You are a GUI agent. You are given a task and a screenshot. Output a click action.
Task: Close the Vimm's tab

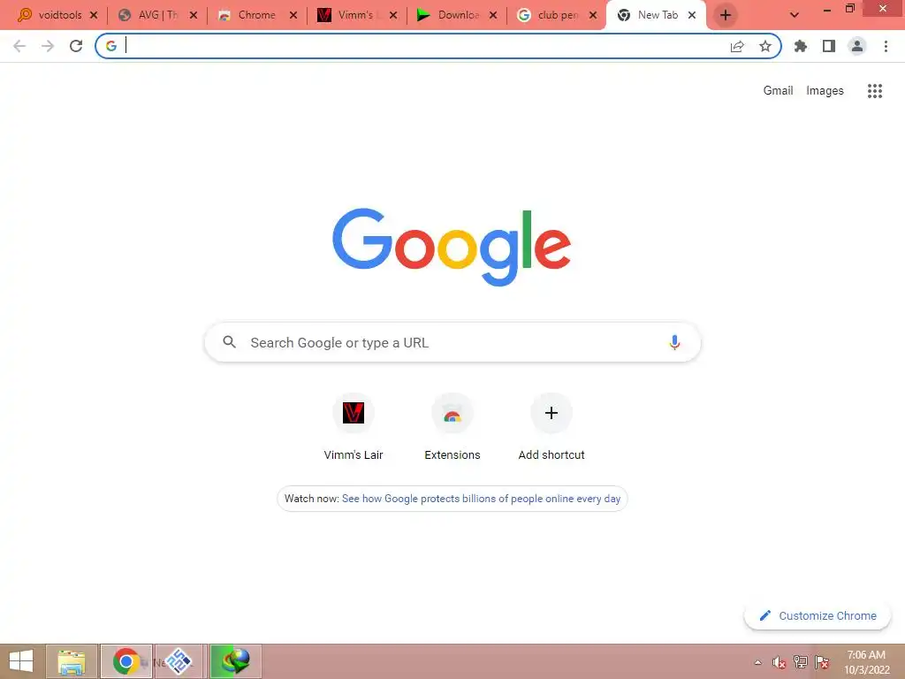pos(393,15)
